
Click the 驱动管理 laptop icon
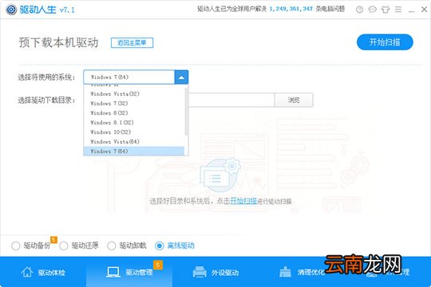[x=113, y=272]
